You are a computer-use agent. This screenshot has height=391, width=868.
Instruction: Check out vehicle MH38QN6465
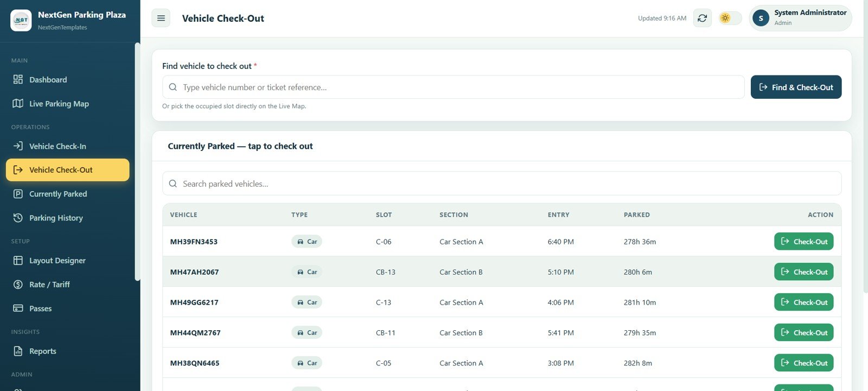point(803,363)
